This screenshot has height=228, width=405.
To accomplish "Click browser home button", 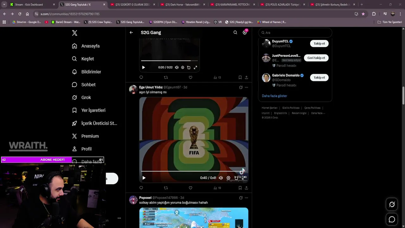I will click(28, 14).
